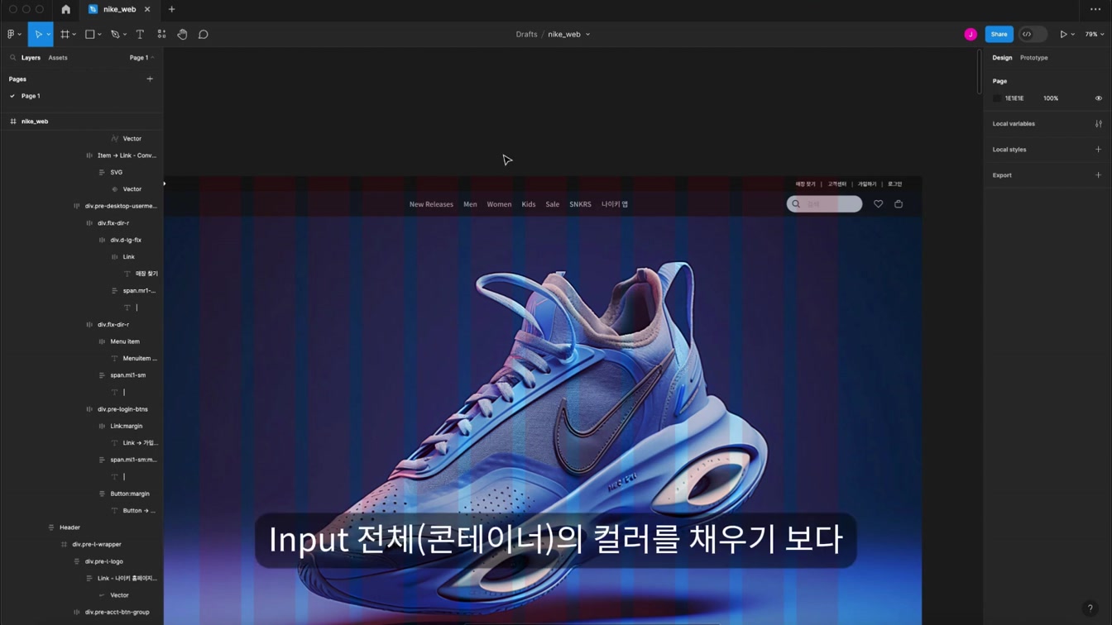Viewport: 1112px width, 625px height.
Task: Add a new page
Action: pos(150,79)
